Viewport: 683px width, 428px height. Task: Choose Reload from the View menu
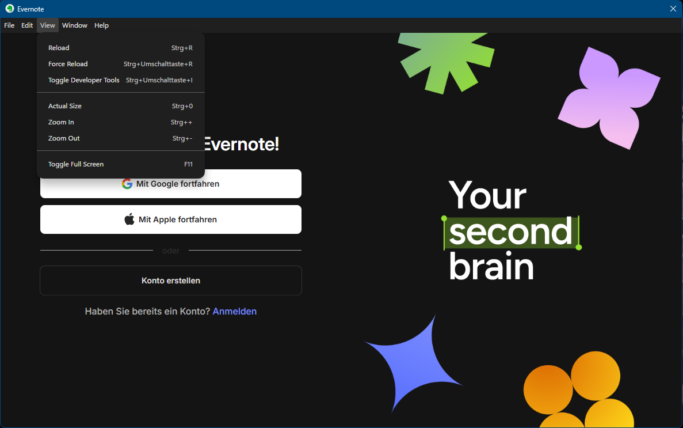[121, 48]
